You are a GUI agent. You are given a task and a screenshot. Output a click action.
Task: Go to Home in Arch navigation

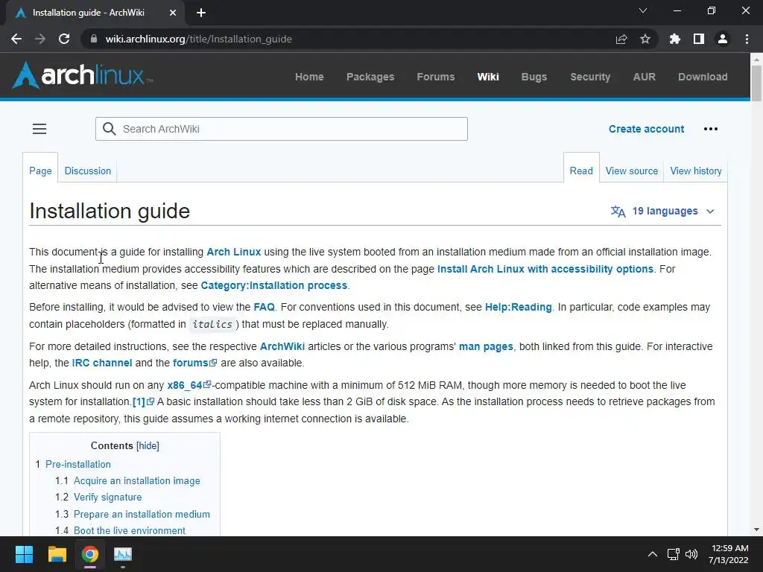[309, 77]
